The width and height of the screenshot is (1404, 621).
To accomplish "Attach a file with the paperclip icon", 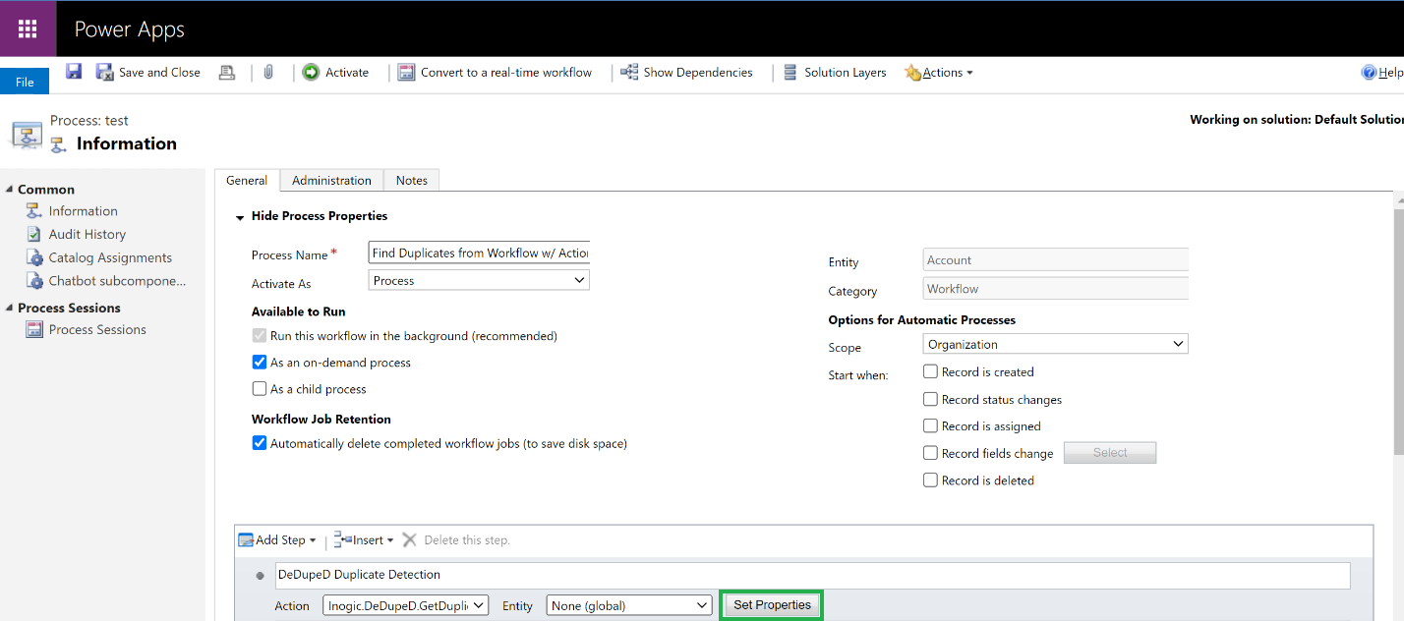I will point(268,71).
